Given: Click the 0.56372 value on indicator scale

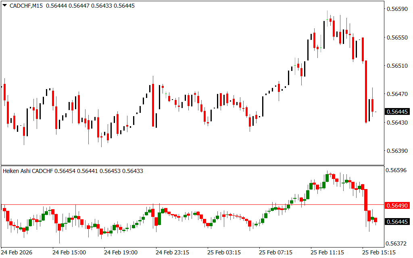Looking at the screenshot, I should [x=397, y=243].
